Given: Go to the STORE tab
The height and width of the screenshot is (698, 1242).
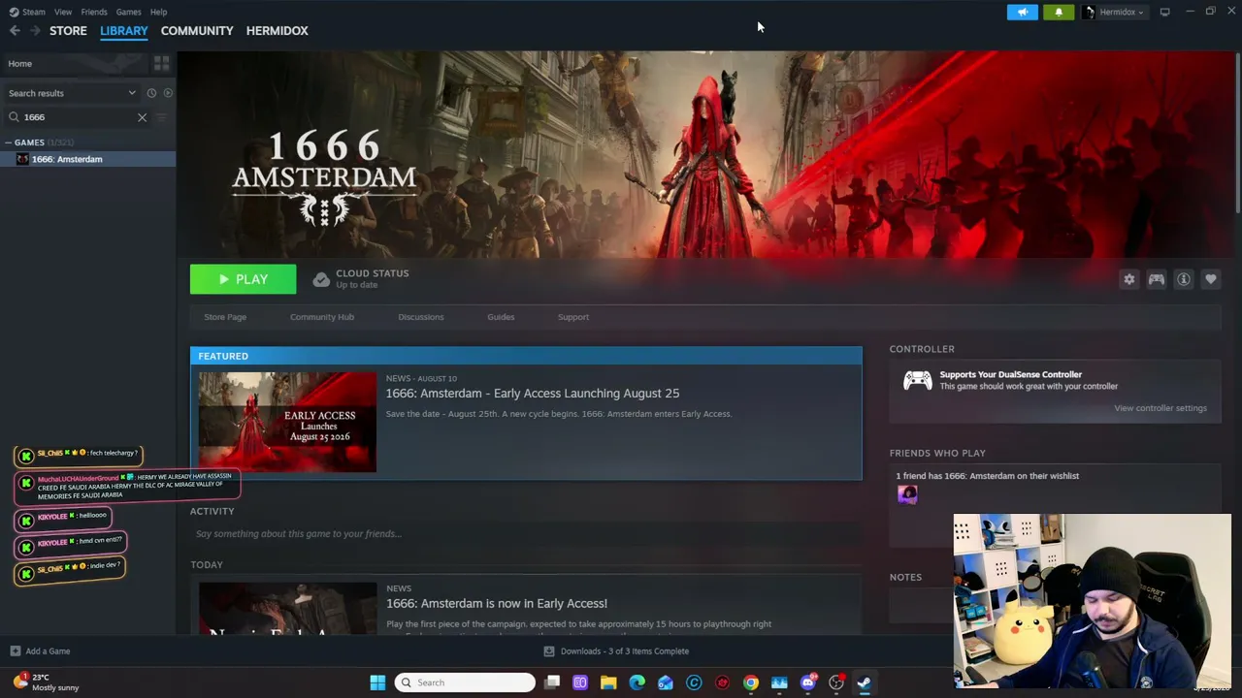Looking at the screenshot, I should pos(68,31).
